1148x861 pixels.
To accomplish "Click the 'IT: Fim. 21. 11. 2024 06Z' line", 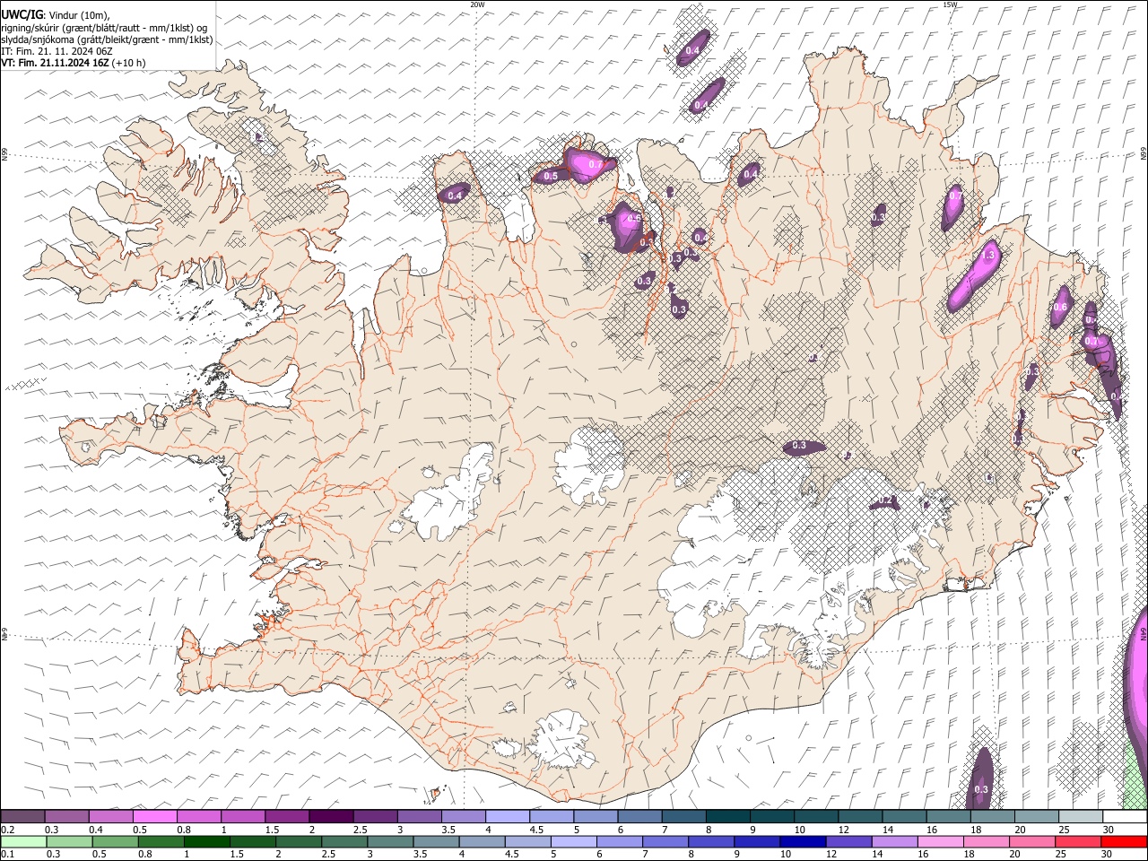I will pos(57,51).
